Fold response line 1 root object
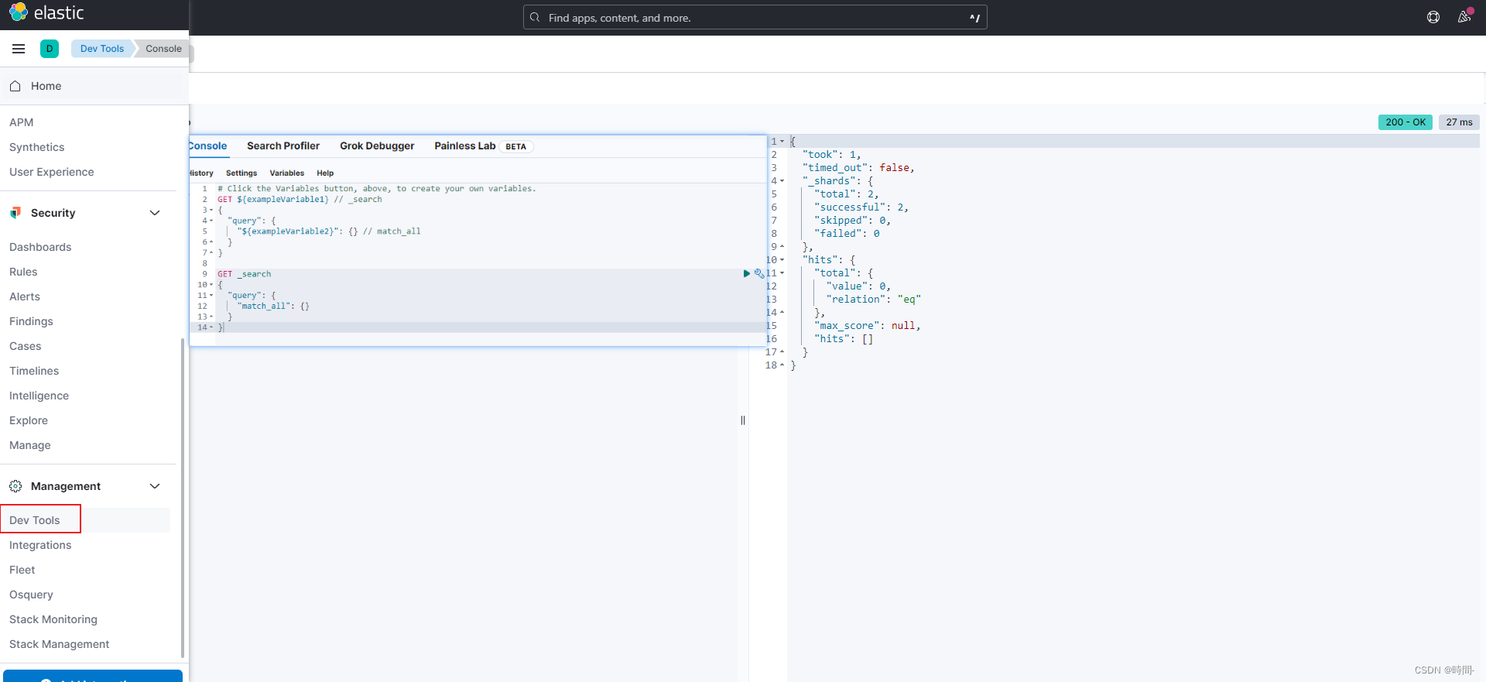1486x682 pixels. click(x=782, y=142)
